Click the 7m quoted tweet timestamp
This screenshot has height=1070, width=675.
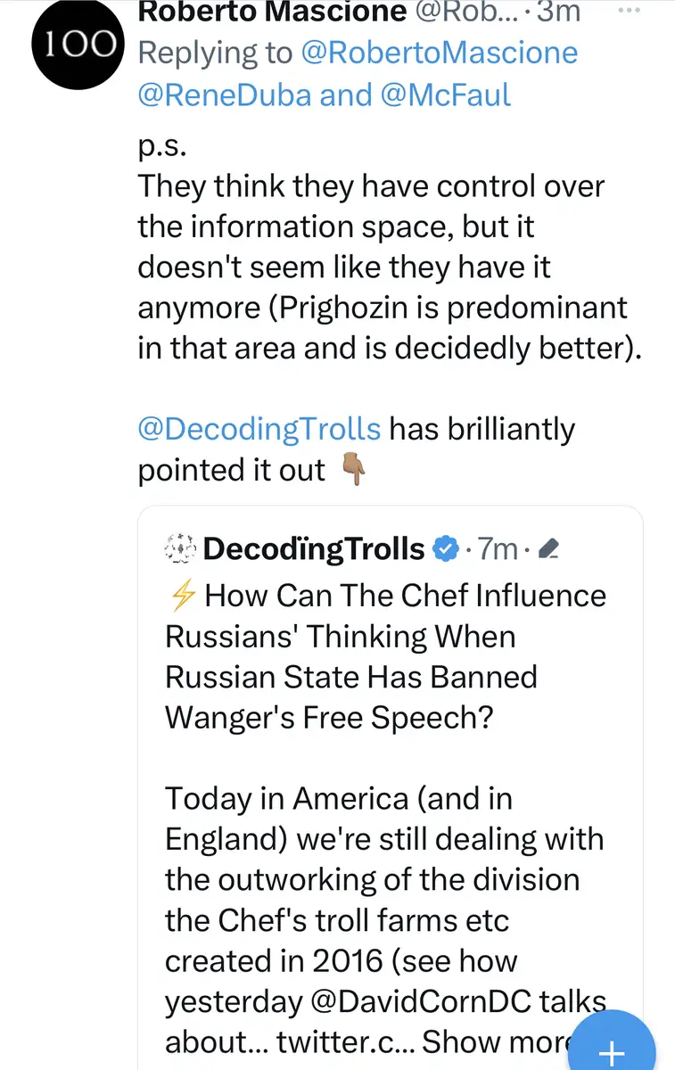click(x=498, y=549)
